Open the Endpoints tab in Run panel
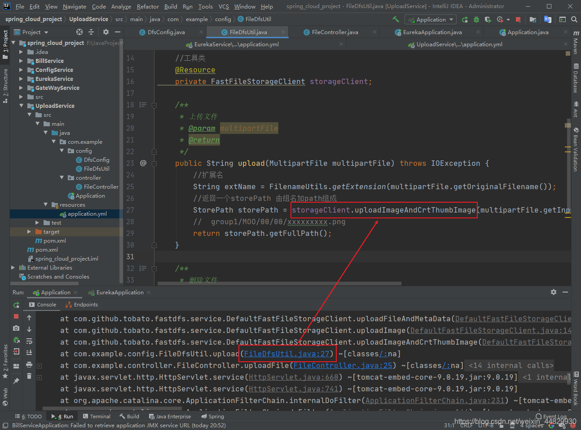581x430 pixels. pos(82,305)
